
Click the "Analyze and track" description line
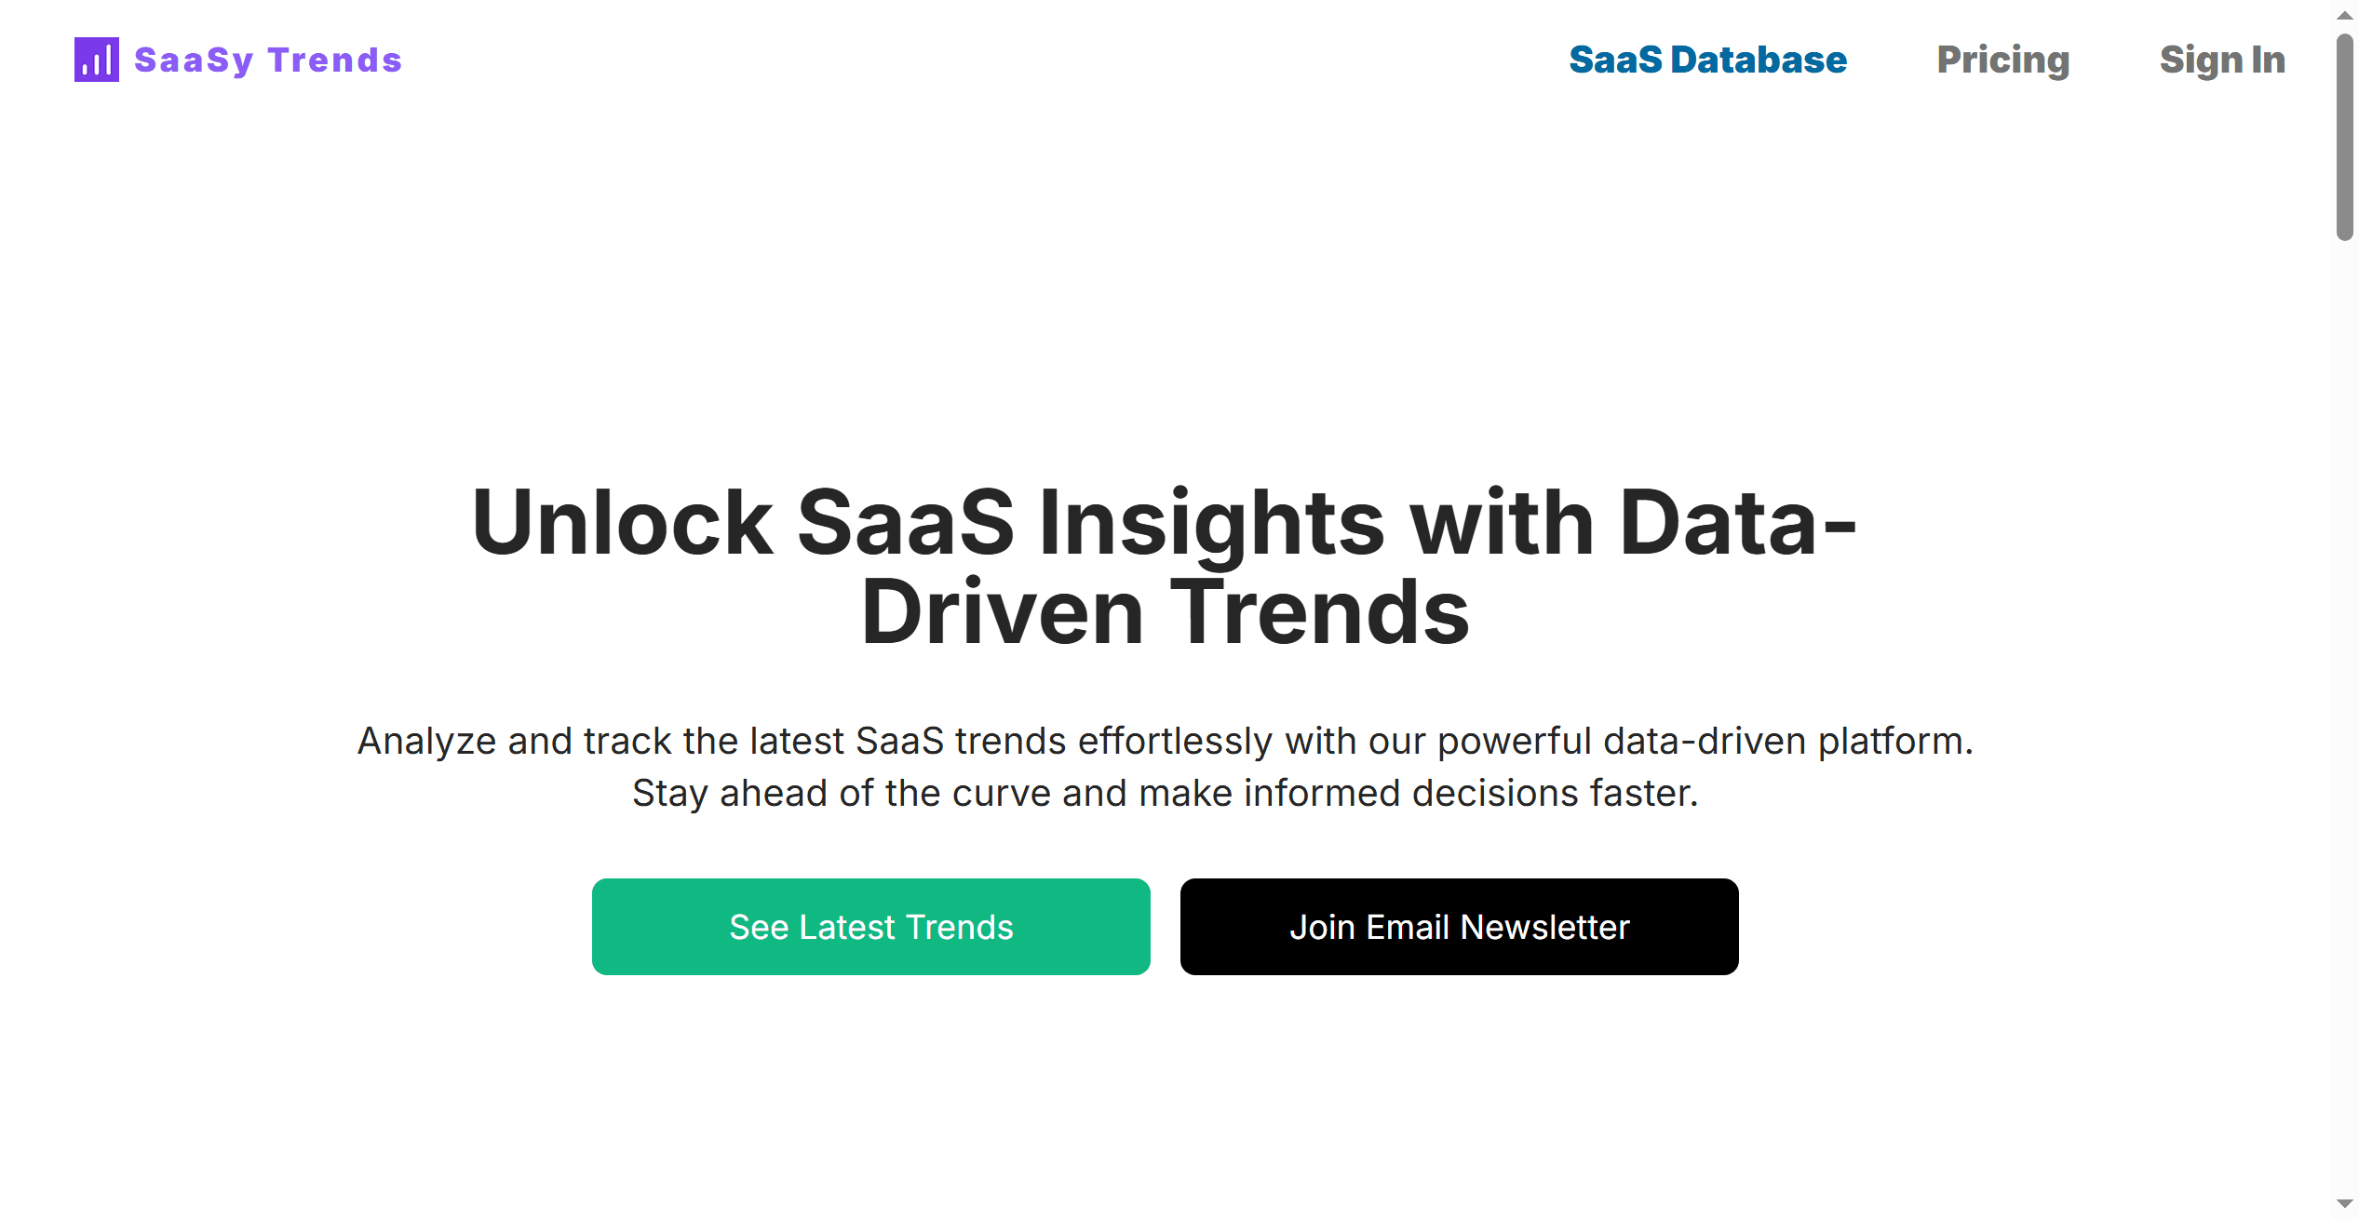click(1165, 742)
